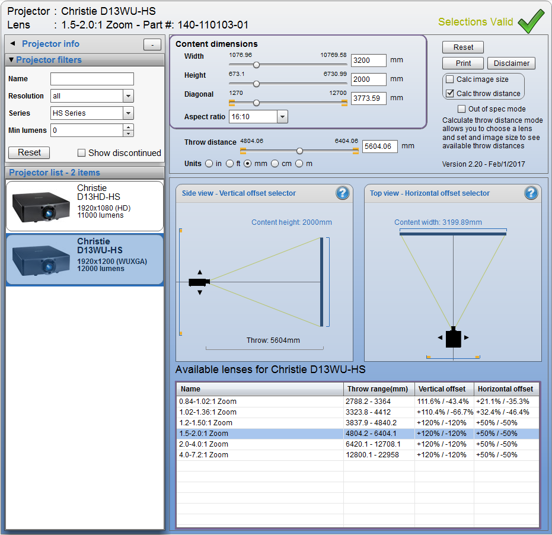The width and height of the screenshot is (552, 535).
Task: Select the 4.0-7.2:1 Zoom lens row
Action: coord(358,455)
